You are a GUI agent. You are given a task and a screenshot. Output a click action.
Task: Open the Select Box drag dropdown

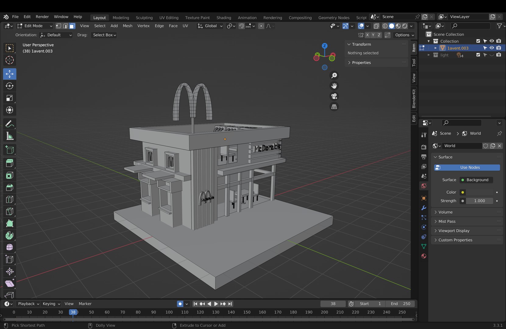[104, 35]
